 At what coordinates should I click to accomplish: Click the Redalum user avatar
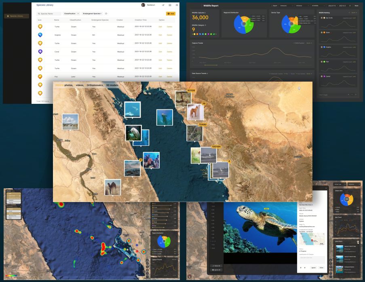143,5
